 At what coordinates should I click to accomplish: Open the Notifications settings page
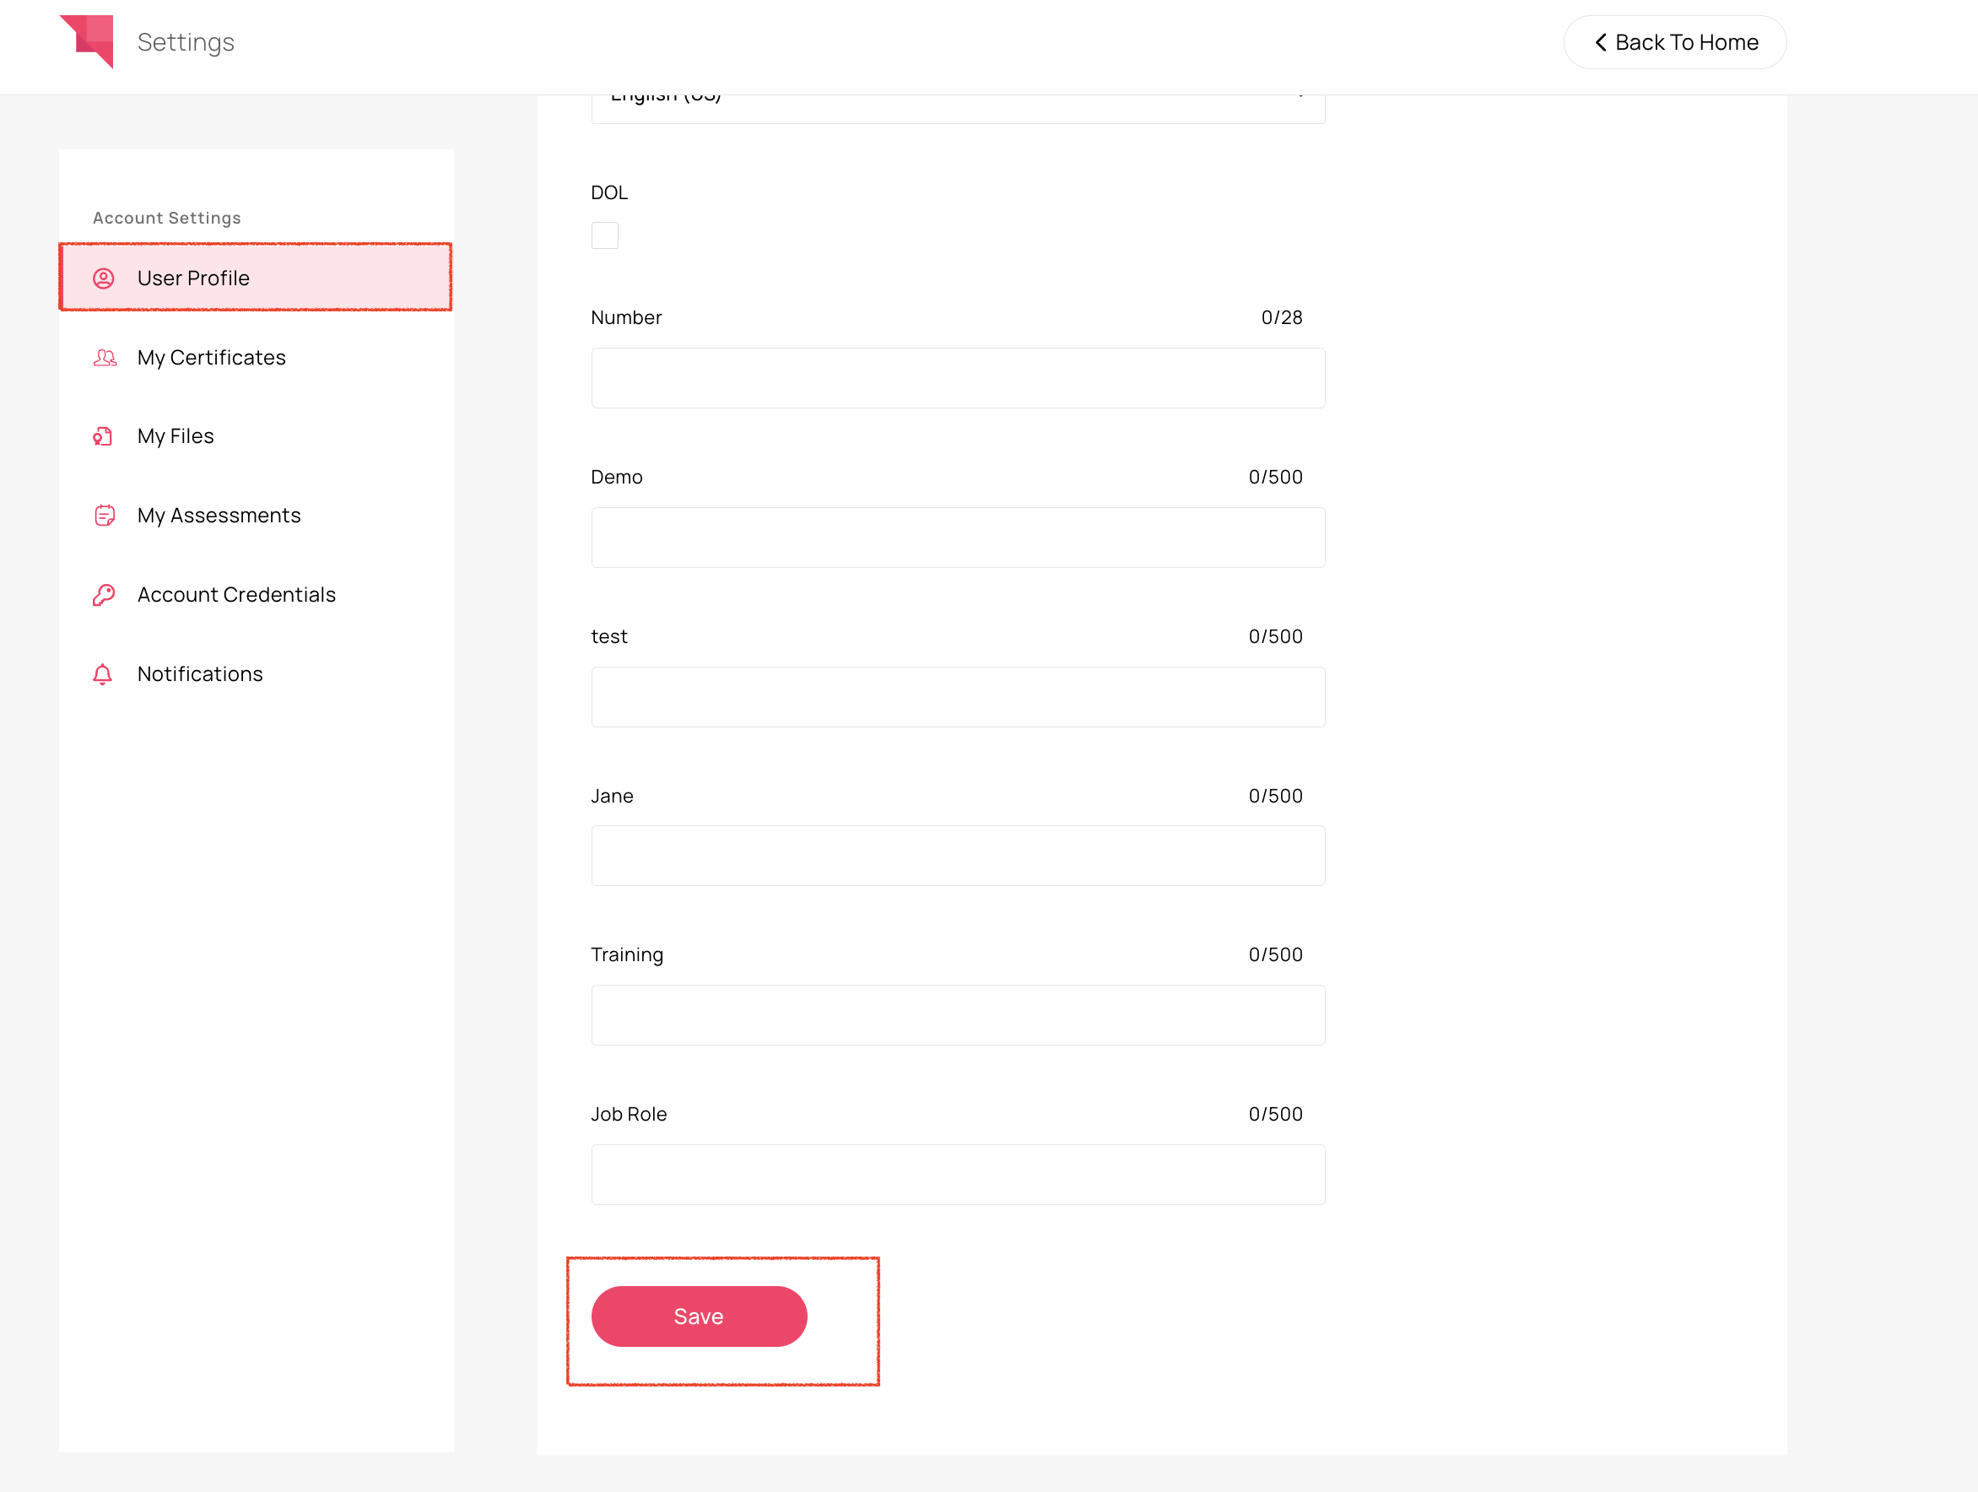pos(199,674)
